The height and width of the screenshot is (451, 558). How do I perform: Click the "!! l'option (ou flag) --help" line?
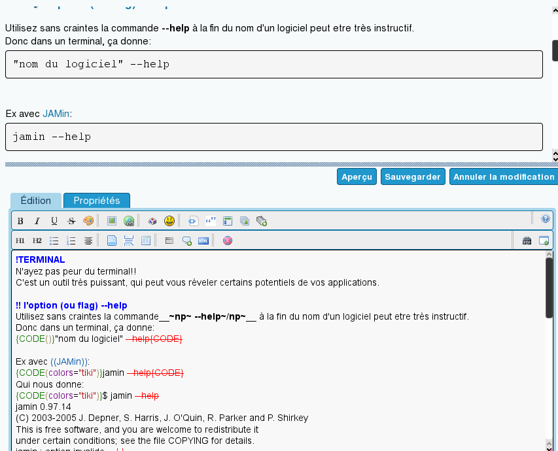pos(71,305)
